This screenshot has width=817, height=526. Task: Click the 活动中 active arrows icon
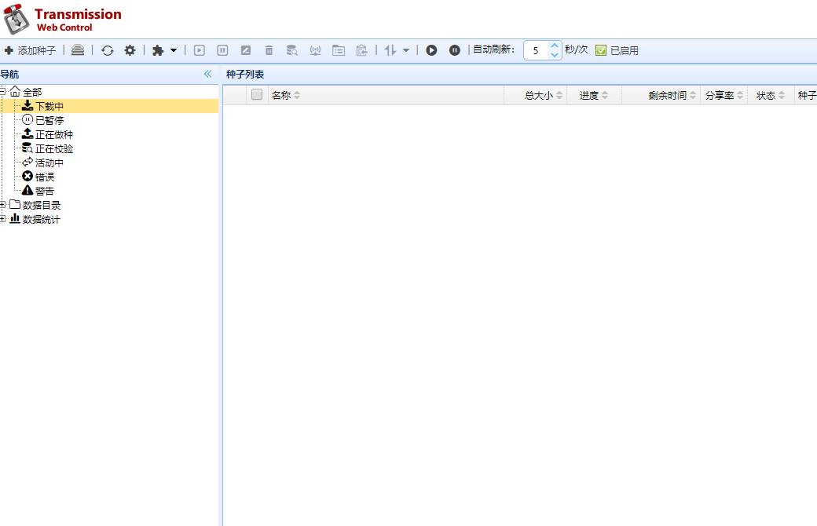27,163
